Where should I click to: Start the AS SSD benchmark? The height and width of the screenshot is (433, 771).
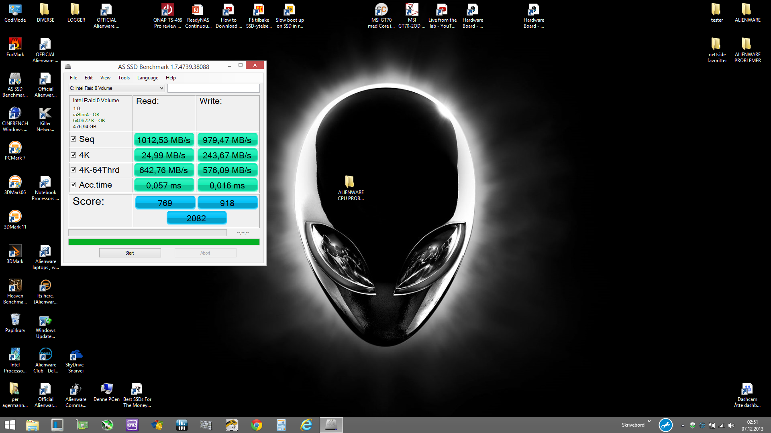pos(130,253)
